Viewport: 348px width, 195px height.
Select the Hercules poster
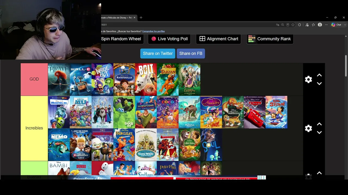point(124,145)
